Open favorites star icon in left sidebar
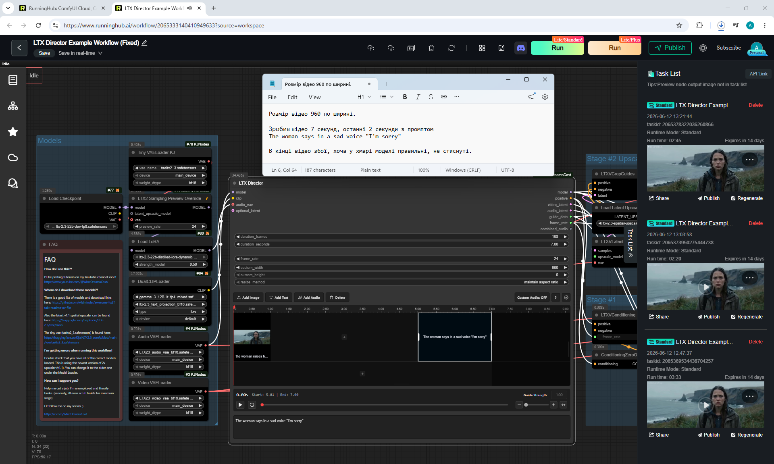This screenshot has height=464, width=774. pos(13,132)
